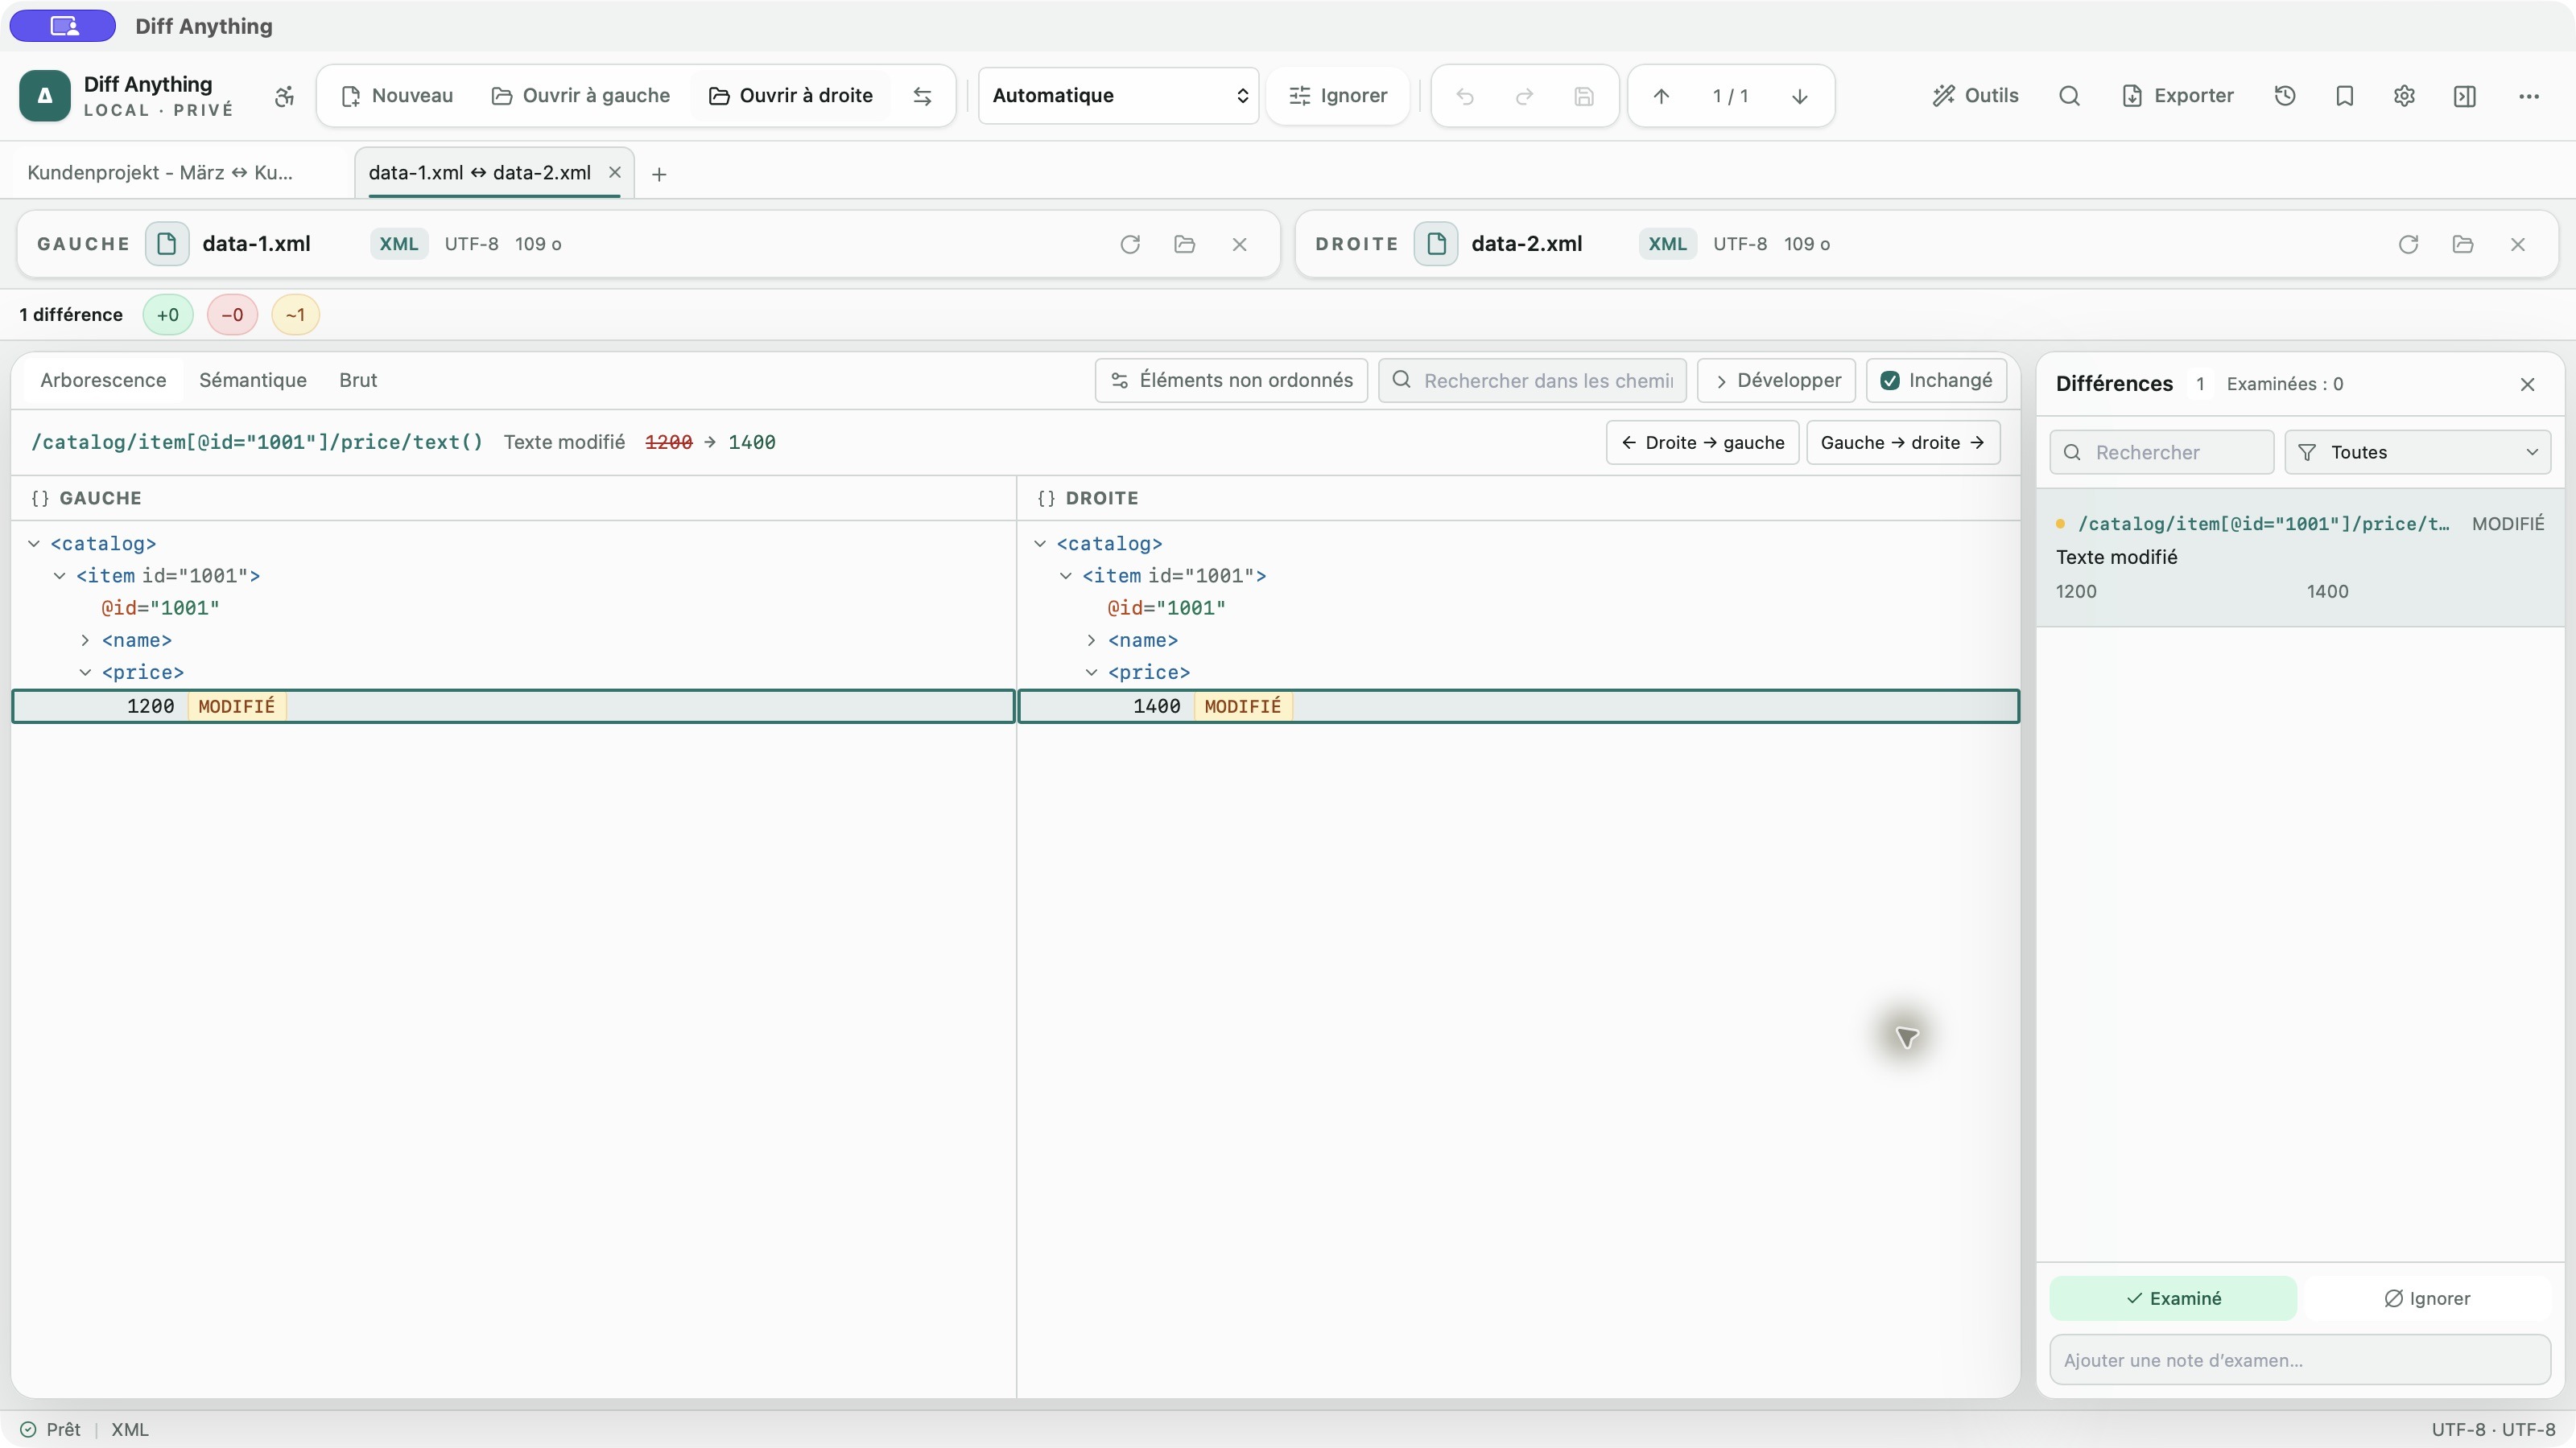The height and width of the screenshot is (1448, 2576).
Task: Browse folder icon for data-1.xml
Action: pos(1185,244)
